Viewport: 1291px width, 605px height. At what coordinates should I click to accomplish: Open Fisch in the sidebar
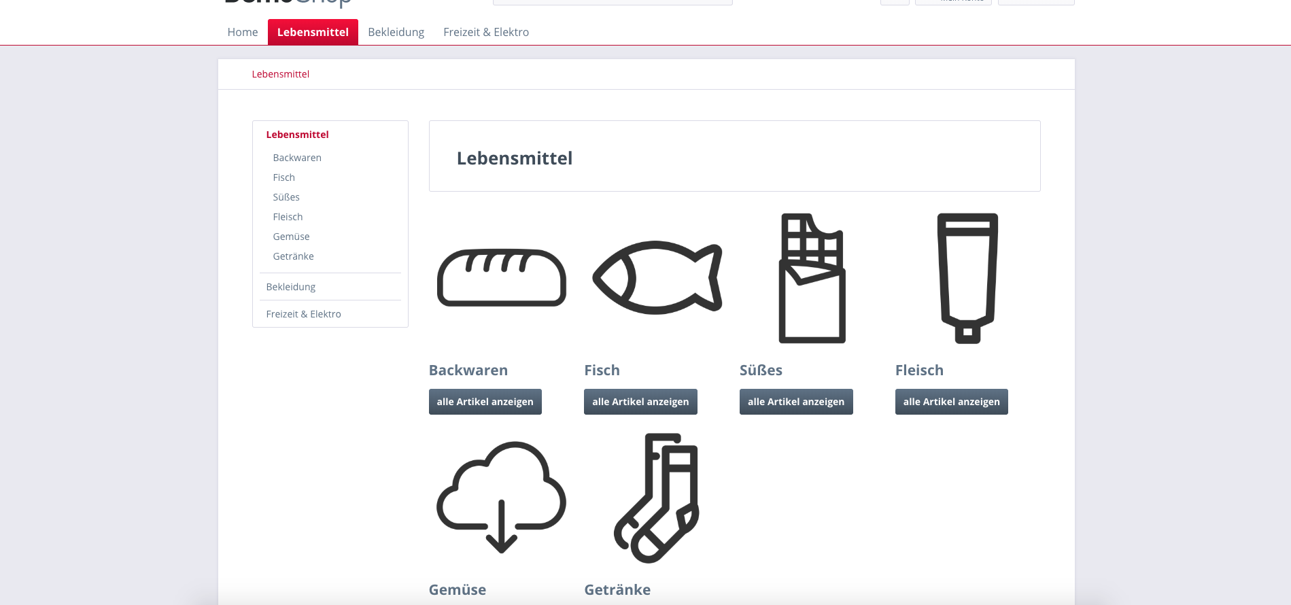tap(283, 177)
